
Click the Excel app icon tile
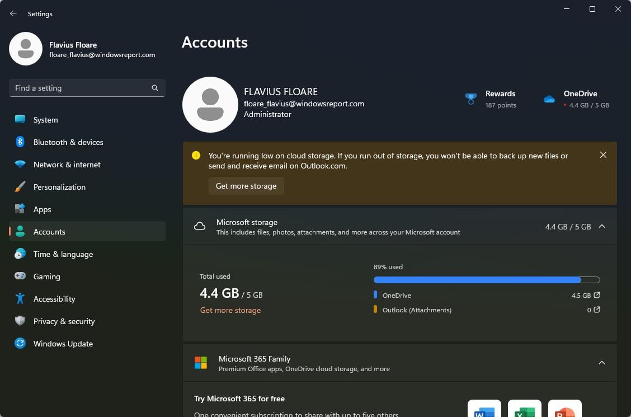[524, 409]
